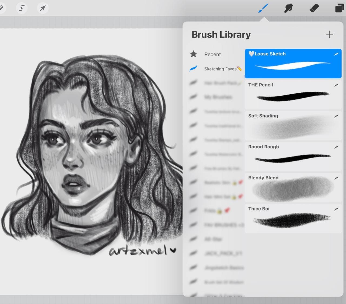Pick the Blendy Blend brush

coord(293,188)
